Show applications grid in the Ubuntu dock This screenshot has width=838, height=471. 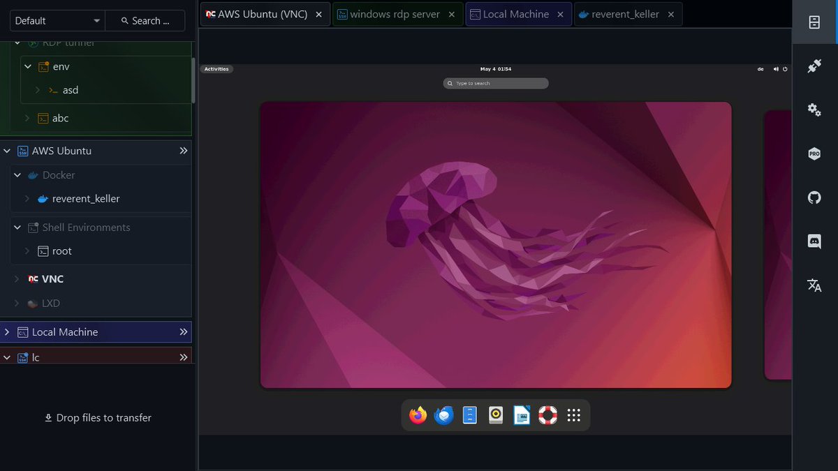coord(574,416)
